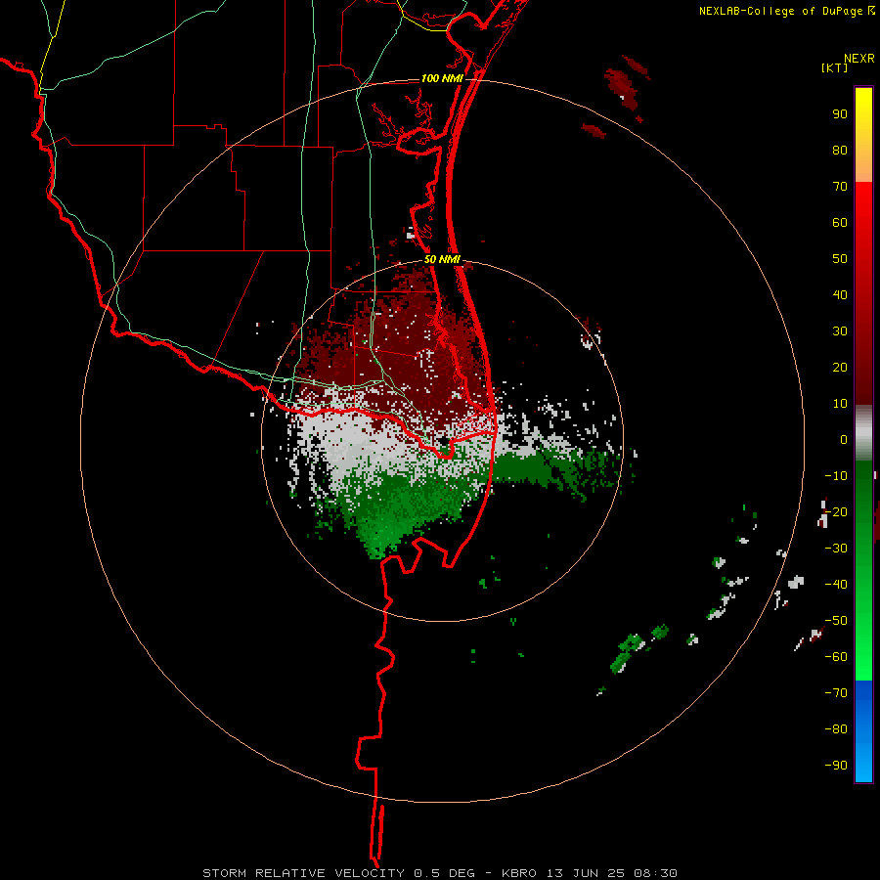Click the -30 scale value
The height and width of the screenshot is (880, 880).
coord(836,549)
